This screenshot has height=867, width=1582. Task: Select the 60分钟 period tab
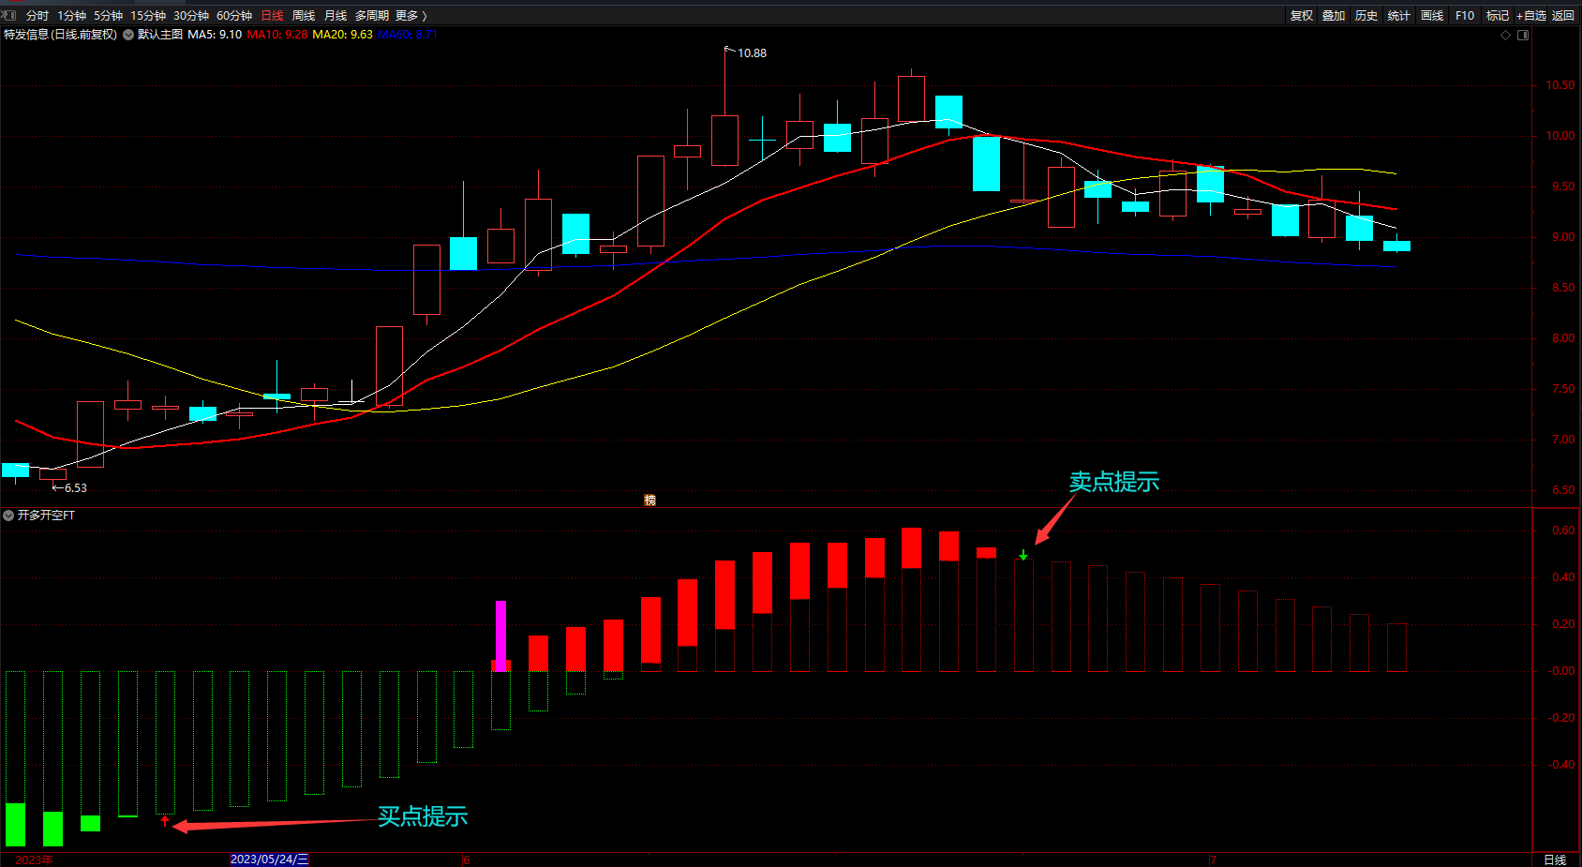pos(234,16)
